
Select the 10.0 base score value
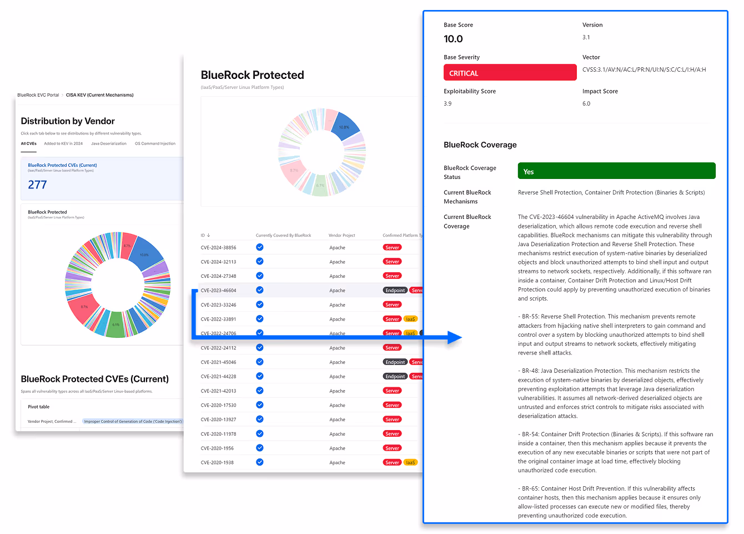pyautogui.click(x=453, y=39)
